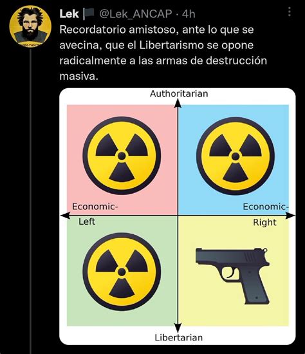Click the upward arrow tip of the compass's vertical axis
Image resolution: width=305 pixels, height=354 pixels.
[x=178, y=103]
